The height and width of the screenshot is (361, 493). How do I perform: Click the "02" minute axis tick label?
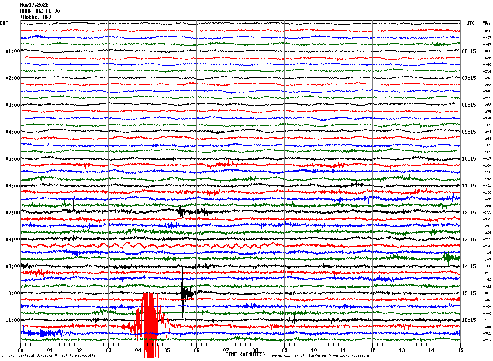(79, 350)
